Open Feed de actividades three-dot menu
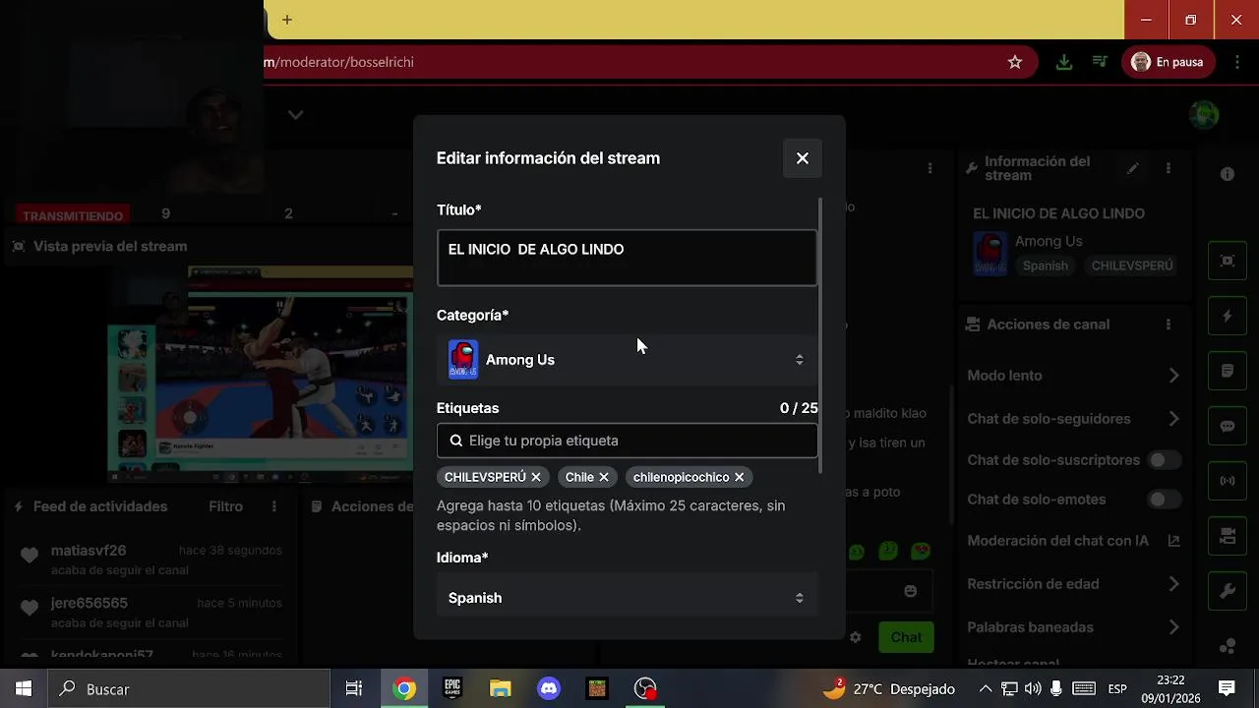 pos(274,506)
